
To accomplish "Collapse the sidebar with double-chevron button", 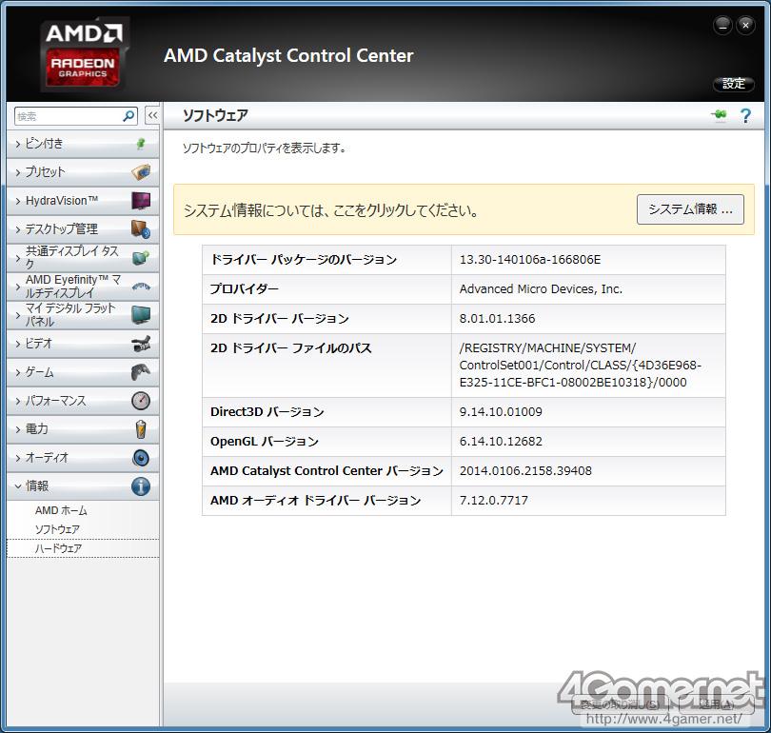I will 152,115.
